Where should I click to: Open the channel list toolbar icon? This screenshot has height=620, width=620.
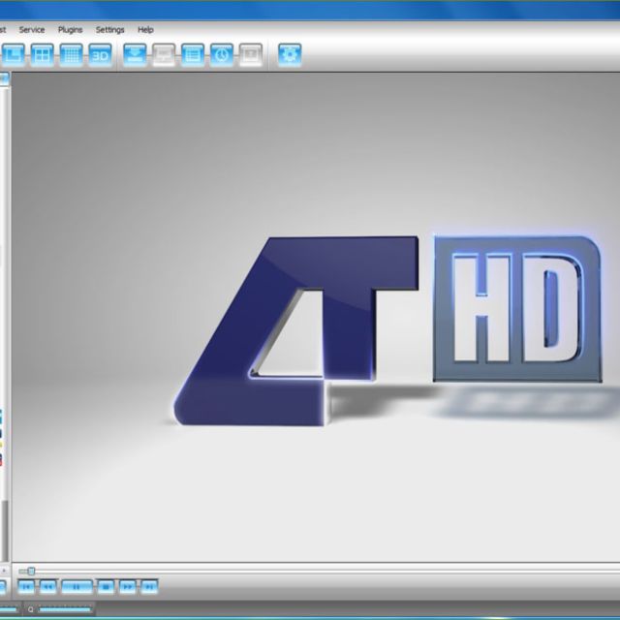(x=193, y=54)
